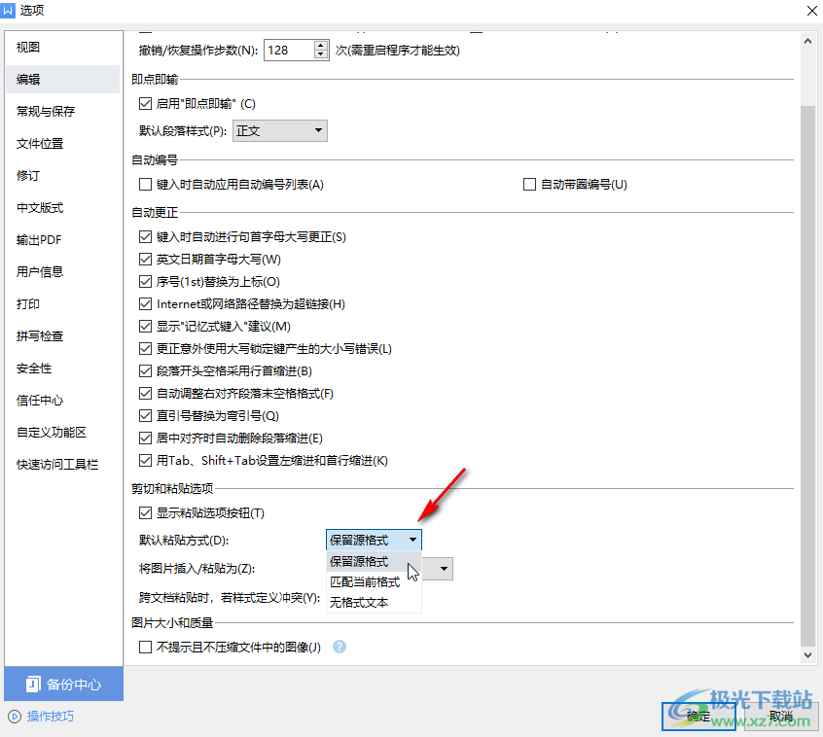Open 信任中心 settings

[x=63, y=401]
